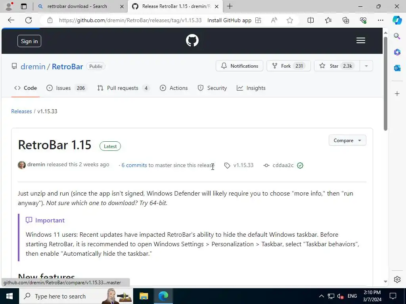Screen dimensions: 406x304
Task: Open Microsoft Edge taskbar icon
Action: [x=163, y=296]
